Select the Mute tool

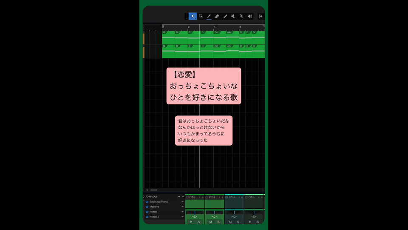pos(233,16)
